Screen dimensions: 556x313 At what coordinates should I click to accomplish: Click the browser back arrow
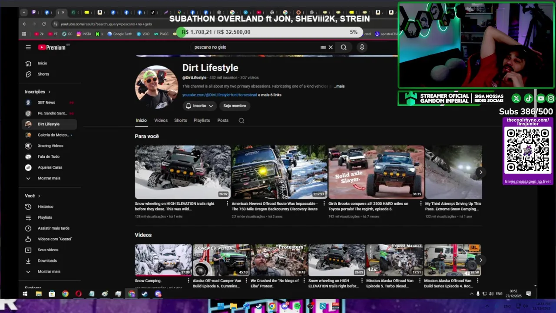(25, 24)
